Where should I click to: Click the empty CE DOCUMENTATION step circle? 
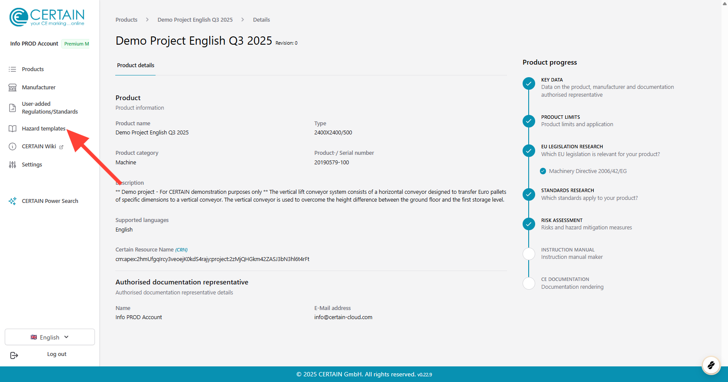529,283
